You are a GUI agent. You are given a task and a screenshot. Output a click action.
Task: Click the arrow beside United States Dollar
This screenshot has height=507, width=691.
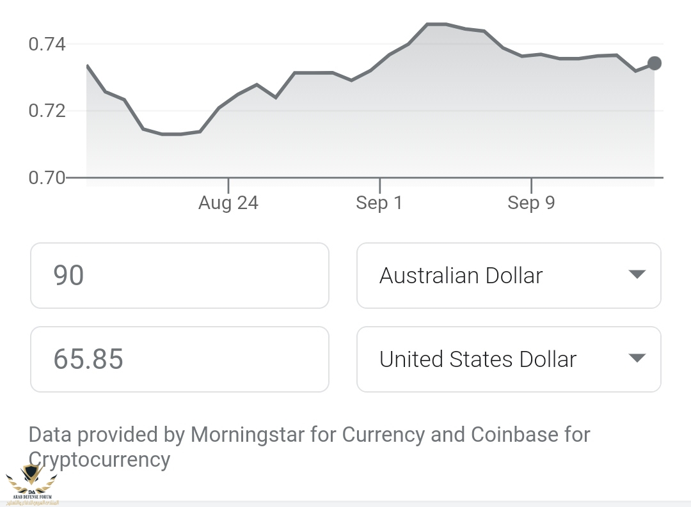click(x=637, y=358)
